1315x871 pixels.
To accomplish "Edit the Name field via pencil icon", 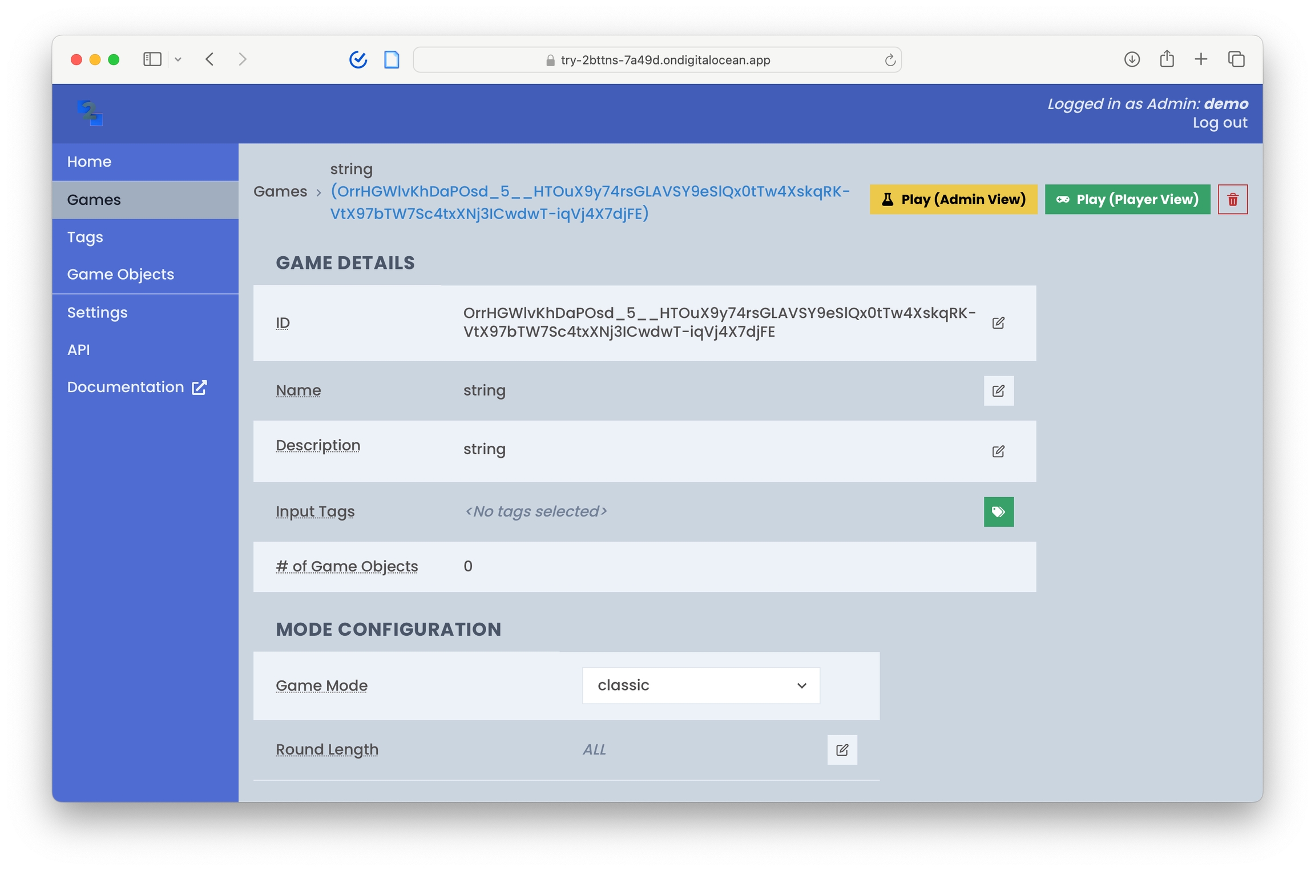I will [x=998, y=390].
